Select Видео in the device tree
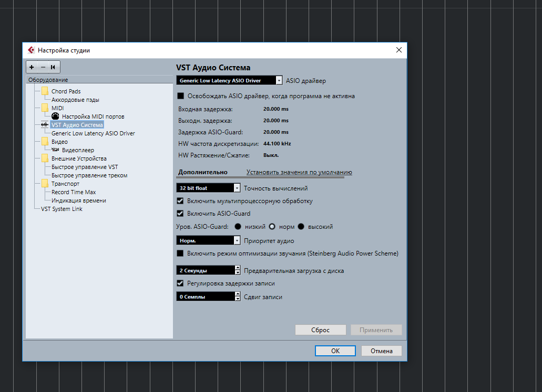Viewport: 542px width, 392px height. (59, 142)
